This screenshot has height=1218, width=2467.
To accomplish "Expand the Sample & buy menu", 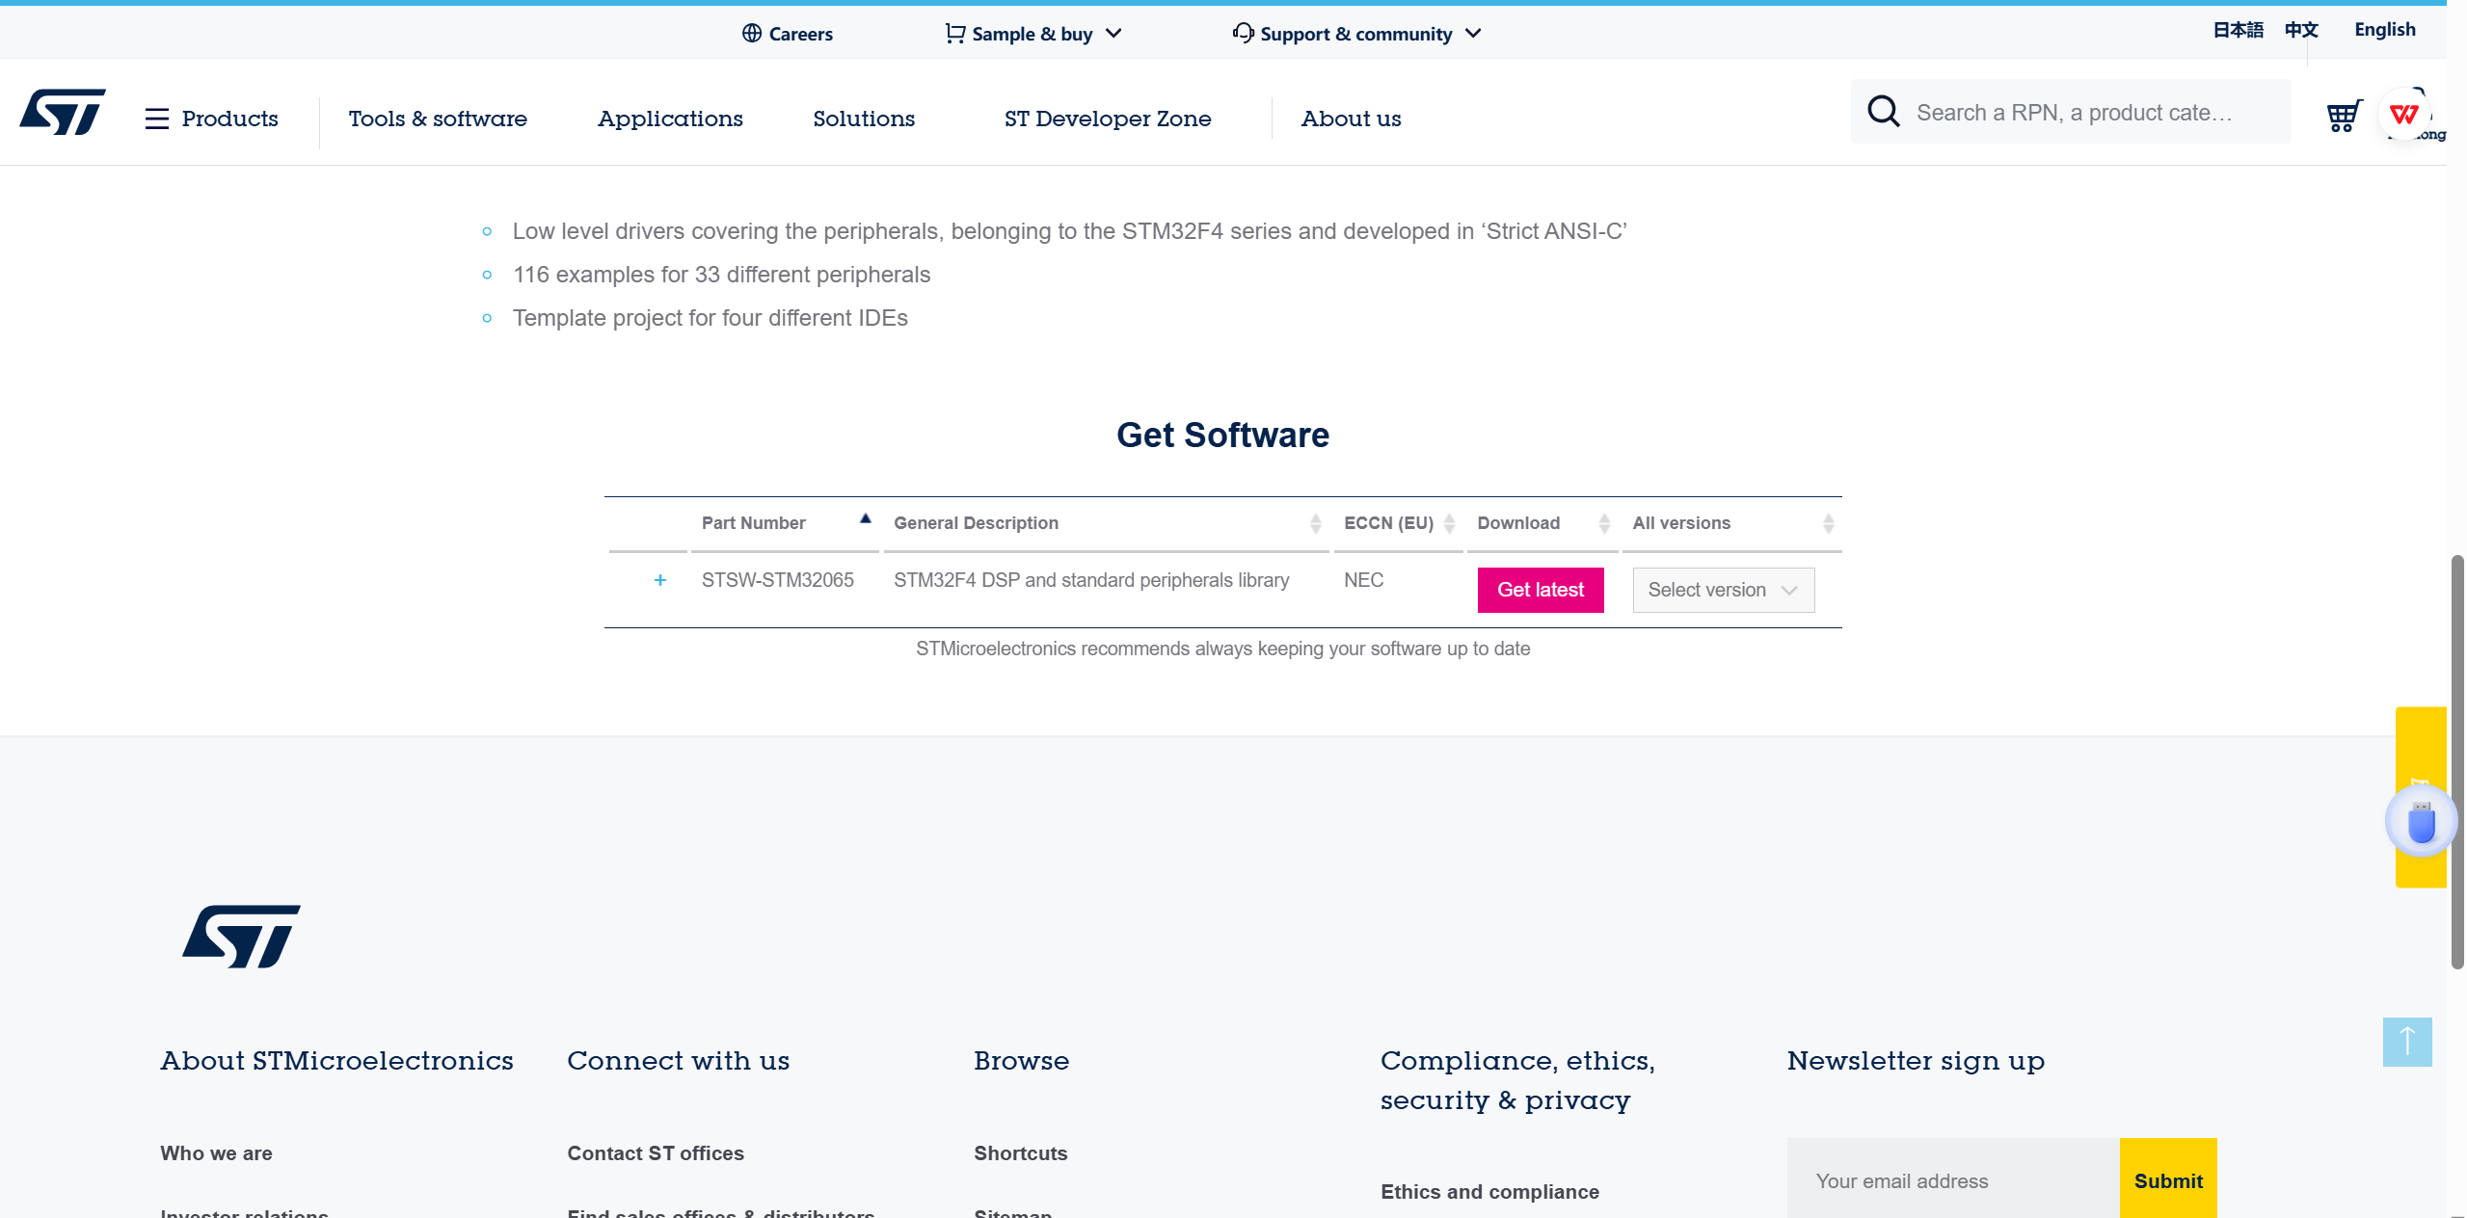I will coord(1032,34).
